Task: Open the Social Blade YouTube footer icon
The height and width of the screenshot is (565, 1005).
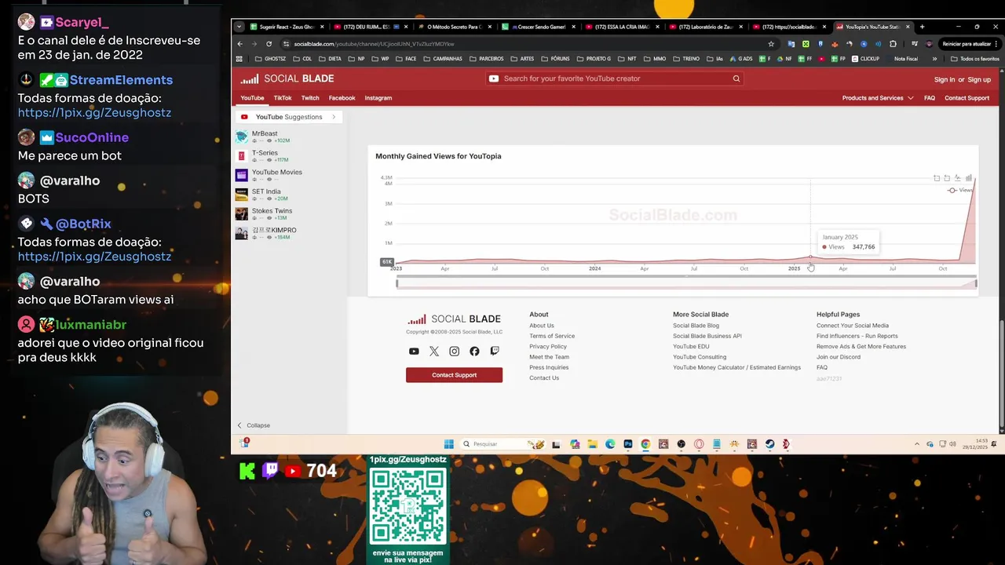Action: pos(414,352)
